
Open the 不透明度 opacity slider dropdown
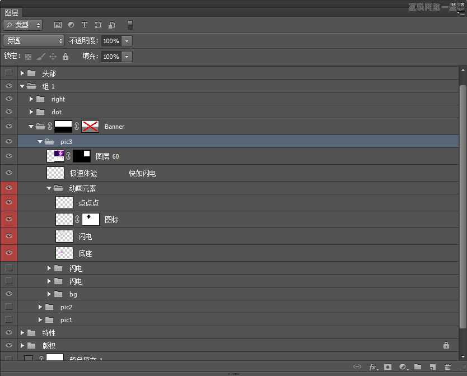127,41
